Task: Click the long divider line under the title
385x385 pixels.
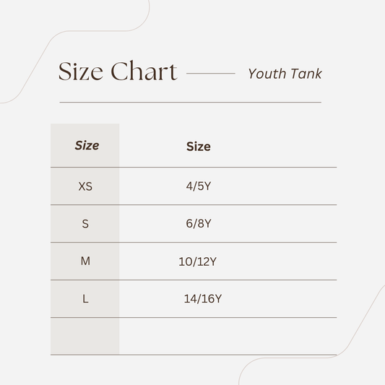Action: pos(190,102)
